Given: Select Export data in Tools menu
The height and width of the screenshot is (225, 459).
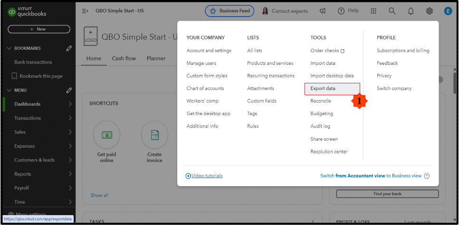Looking at the screenshot, I should 323,89.
